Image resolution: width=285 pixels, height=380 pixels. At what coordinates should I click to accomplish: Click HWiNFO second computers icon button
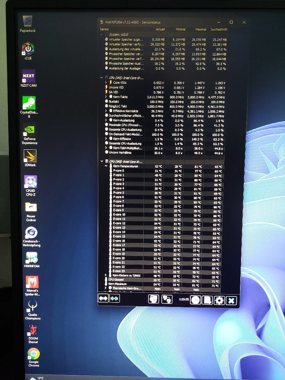click(167, 299)
